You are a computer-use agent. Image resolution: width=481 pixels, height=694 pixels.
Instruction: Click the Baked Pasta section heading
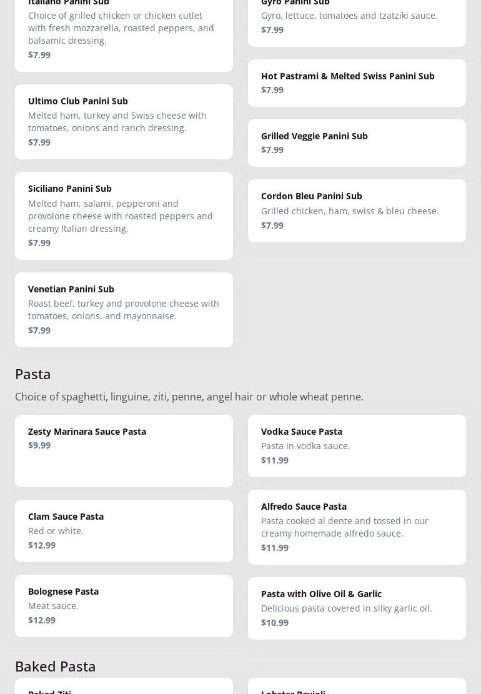tap(56, 666)
